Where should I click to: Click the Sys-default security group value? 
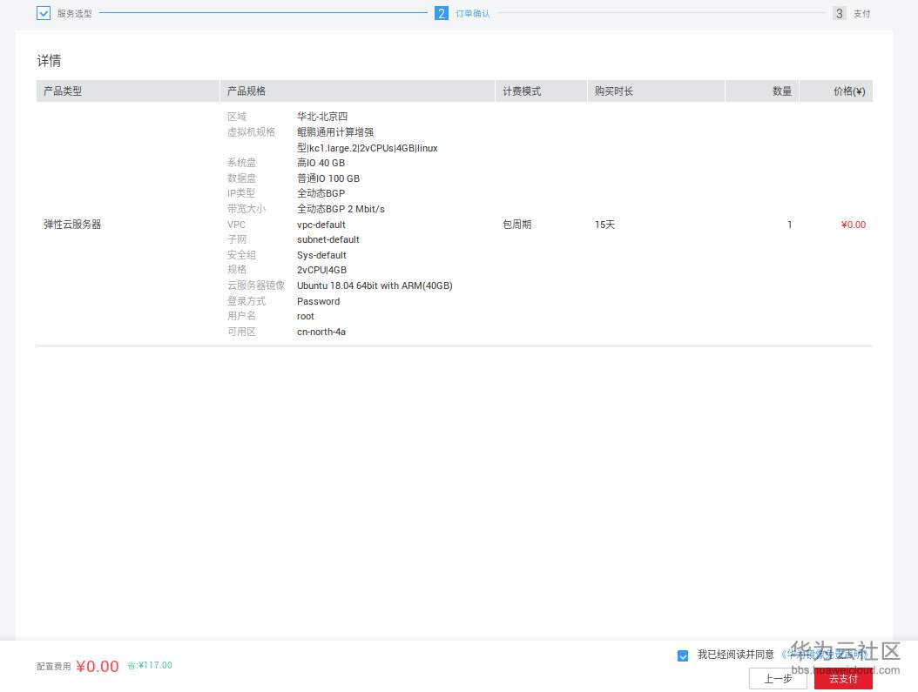click(x=321, y=255)
